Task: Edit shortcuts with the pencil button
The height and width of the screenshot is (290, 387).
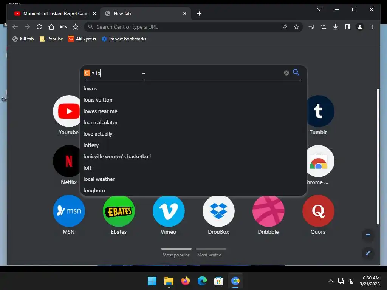Action: tap(368, 253)
